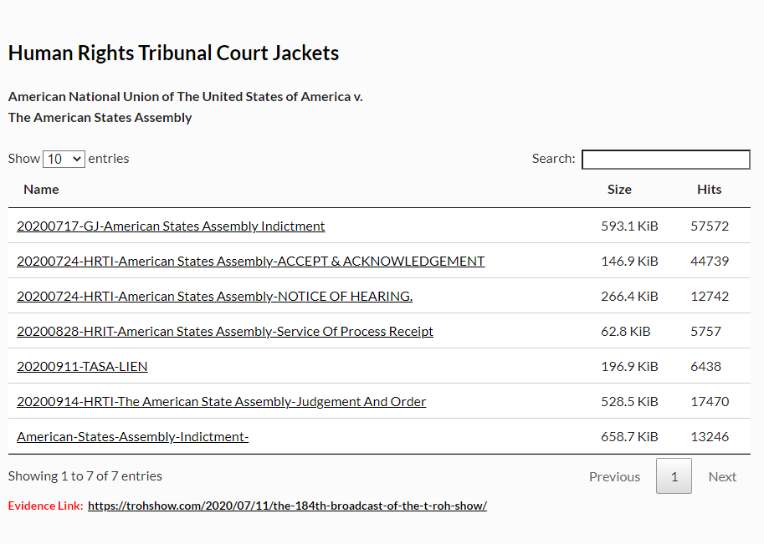The image size is (764, 544).
Task: Go to the Next page of entries
Action: click(722, 476)
